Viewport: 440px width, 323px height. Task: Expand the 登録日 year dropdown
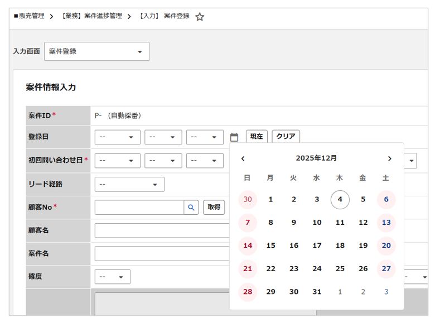(x=118, y=137)
